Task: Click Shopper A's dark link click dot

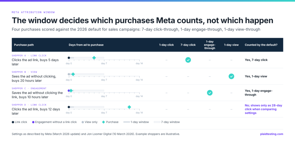Action: click(x=69, y=58)
